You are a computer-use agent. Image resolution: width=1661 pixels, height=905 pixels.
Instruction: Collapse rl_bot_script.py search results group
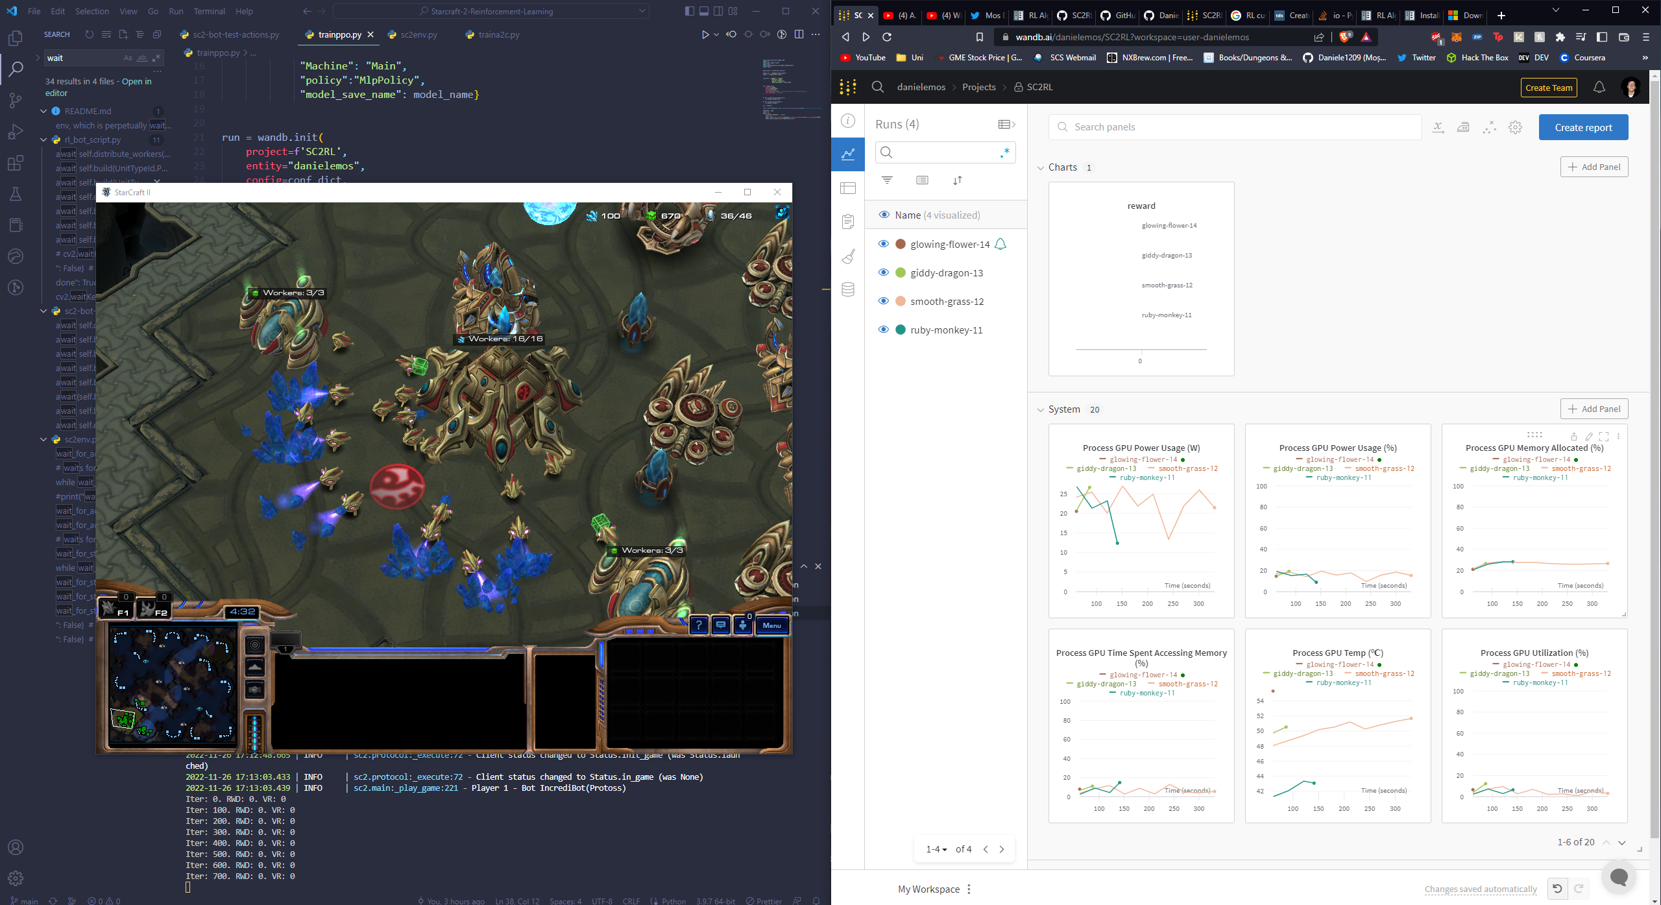(43, 139)
